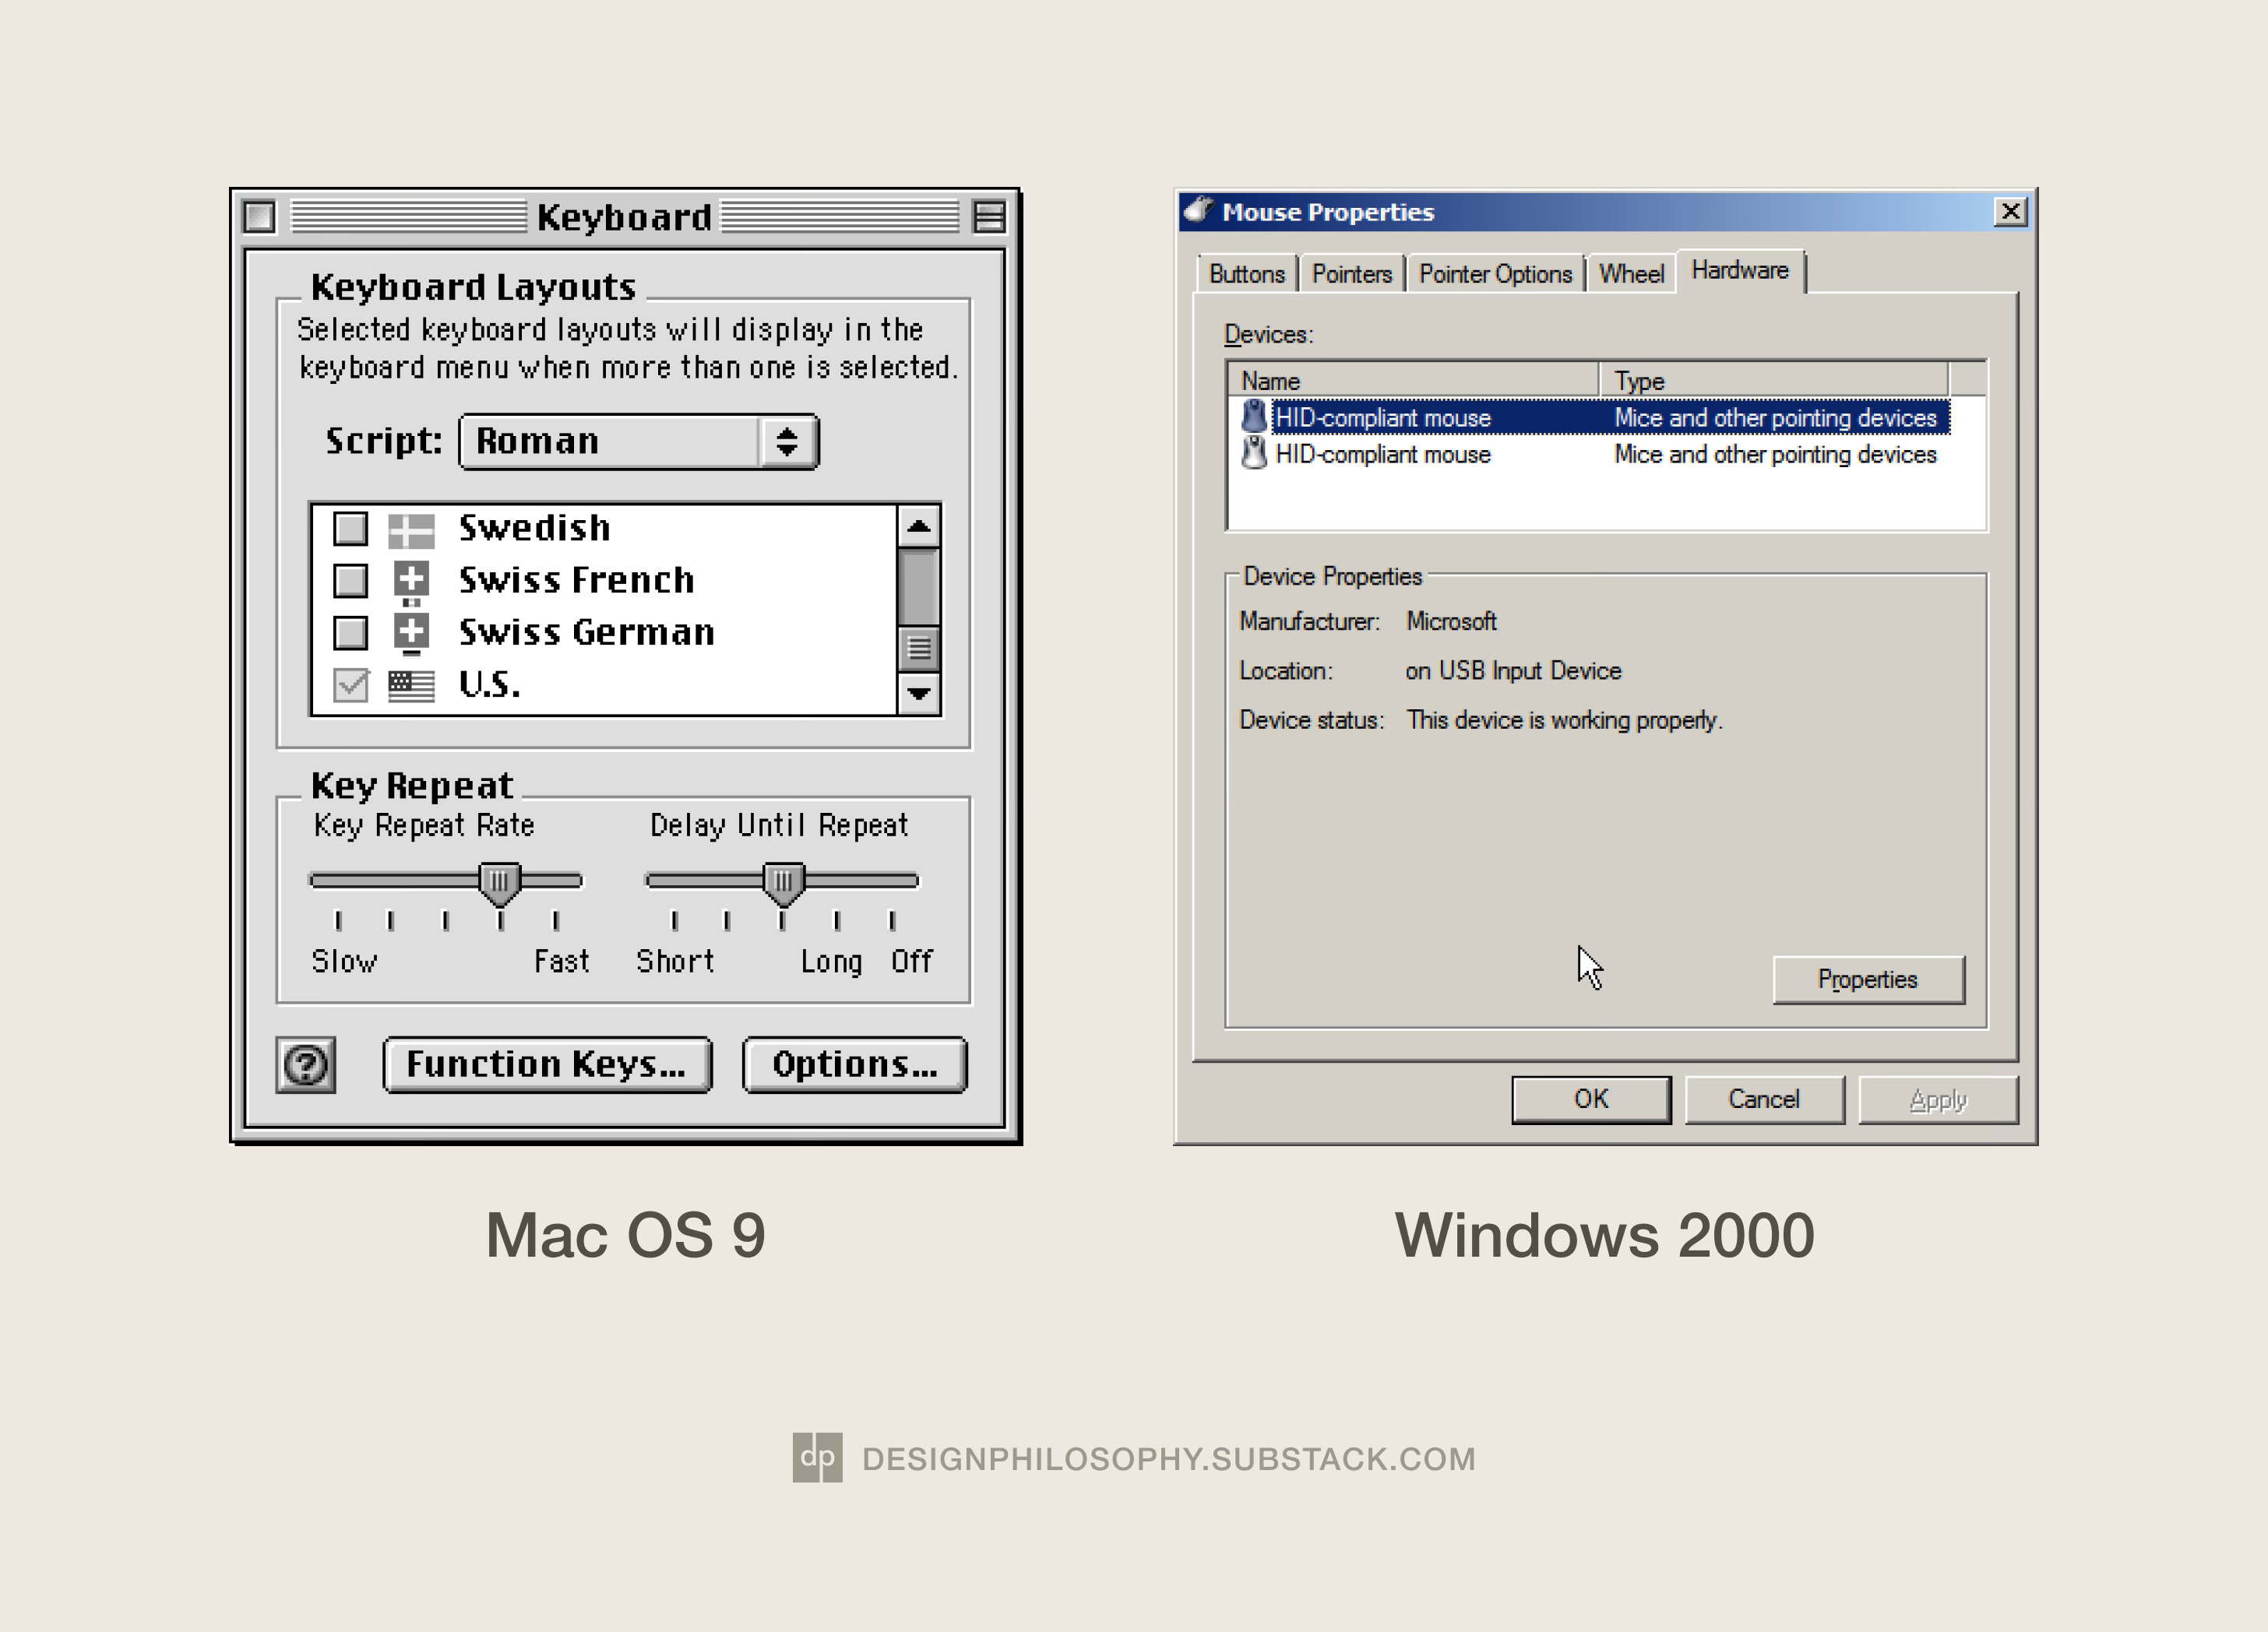Click the help question mark icon
The width and height of the screenshot is (2268, 1632).
(x=306, y=1064)
